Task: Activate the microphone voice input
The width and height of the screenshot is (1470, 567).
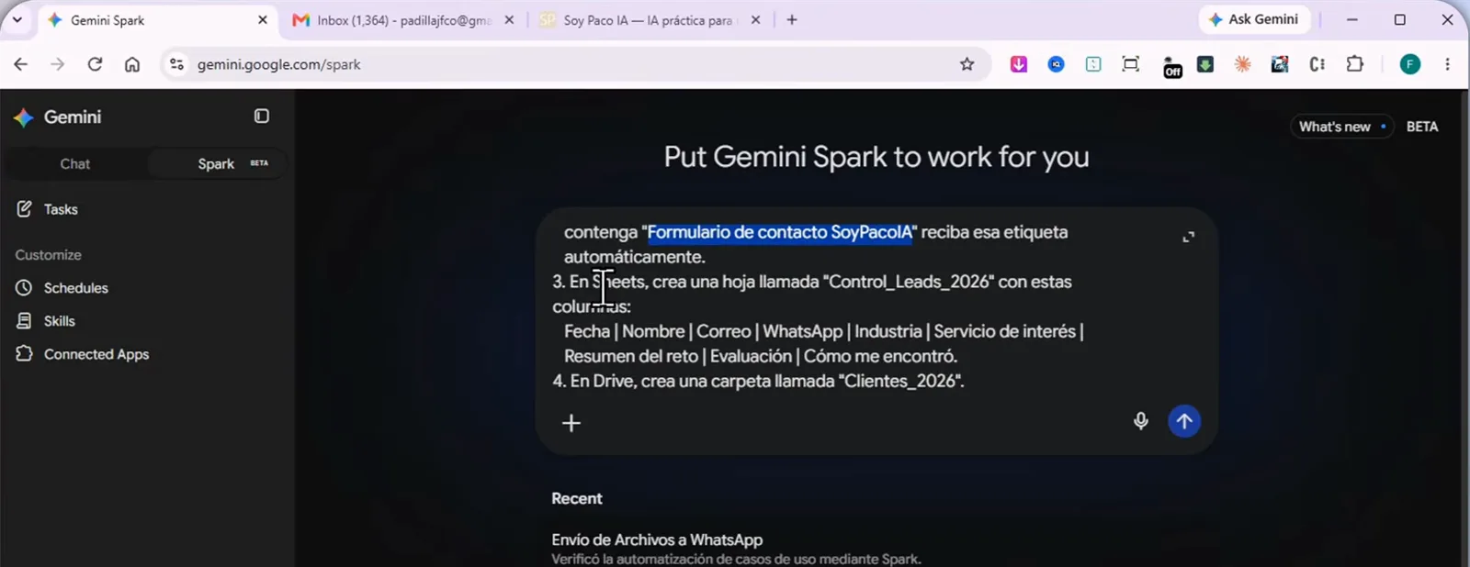Action: pos(1140,421)
